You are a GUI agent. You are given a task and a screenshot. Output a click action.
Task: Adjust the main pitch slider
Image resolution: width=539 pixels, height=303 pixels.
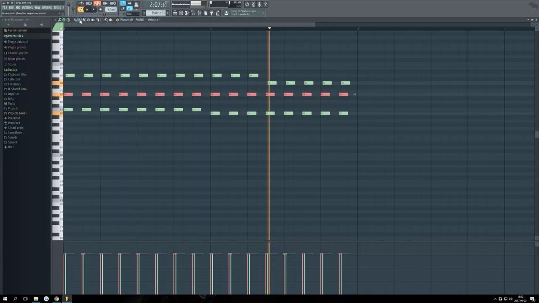click(73, 8)
